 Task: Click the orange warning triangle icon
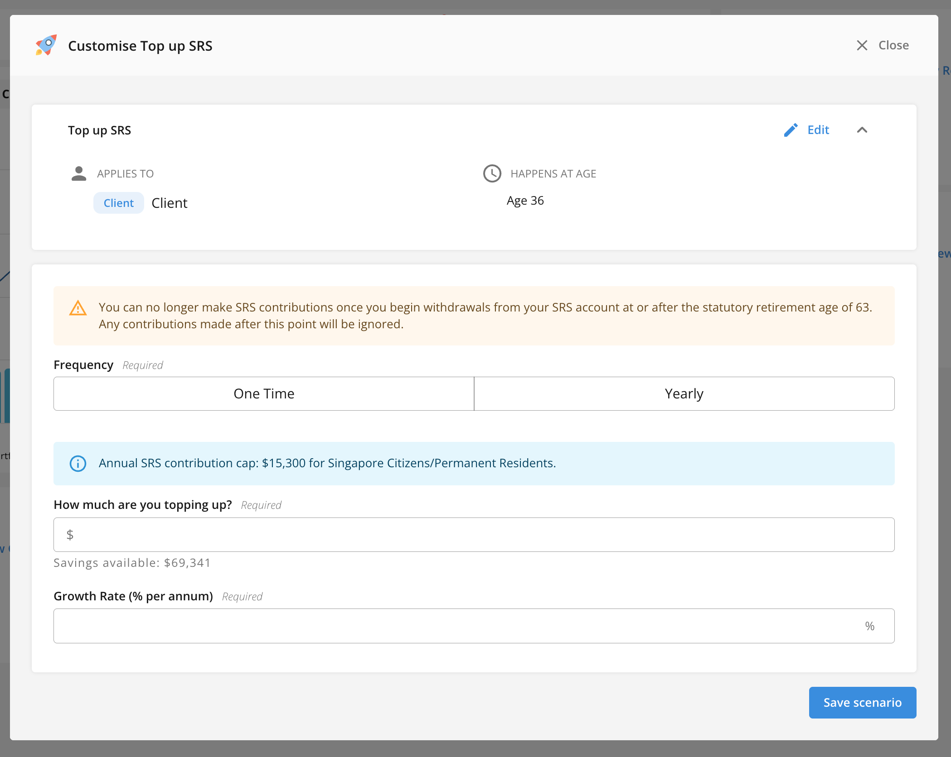(78, 308)
